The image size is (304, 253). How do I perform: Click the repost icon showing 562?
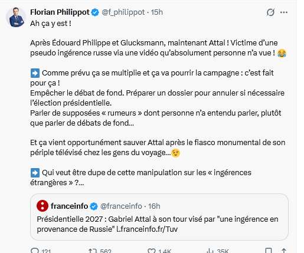[x=93, y=251]
